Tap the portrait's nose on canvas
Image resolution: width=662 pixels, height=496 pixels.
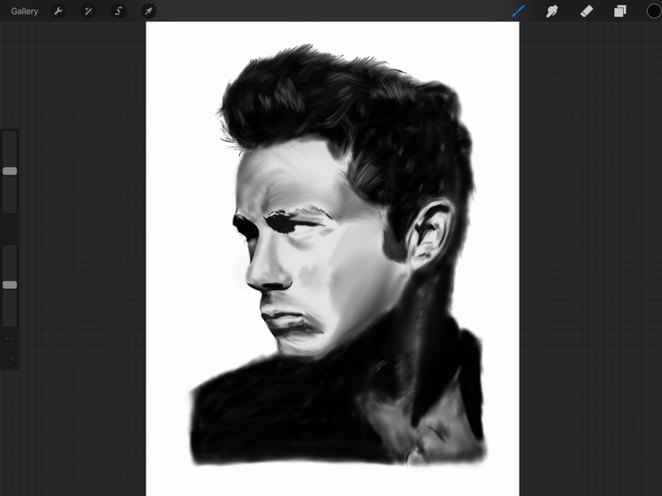click(x=263, y=273)
